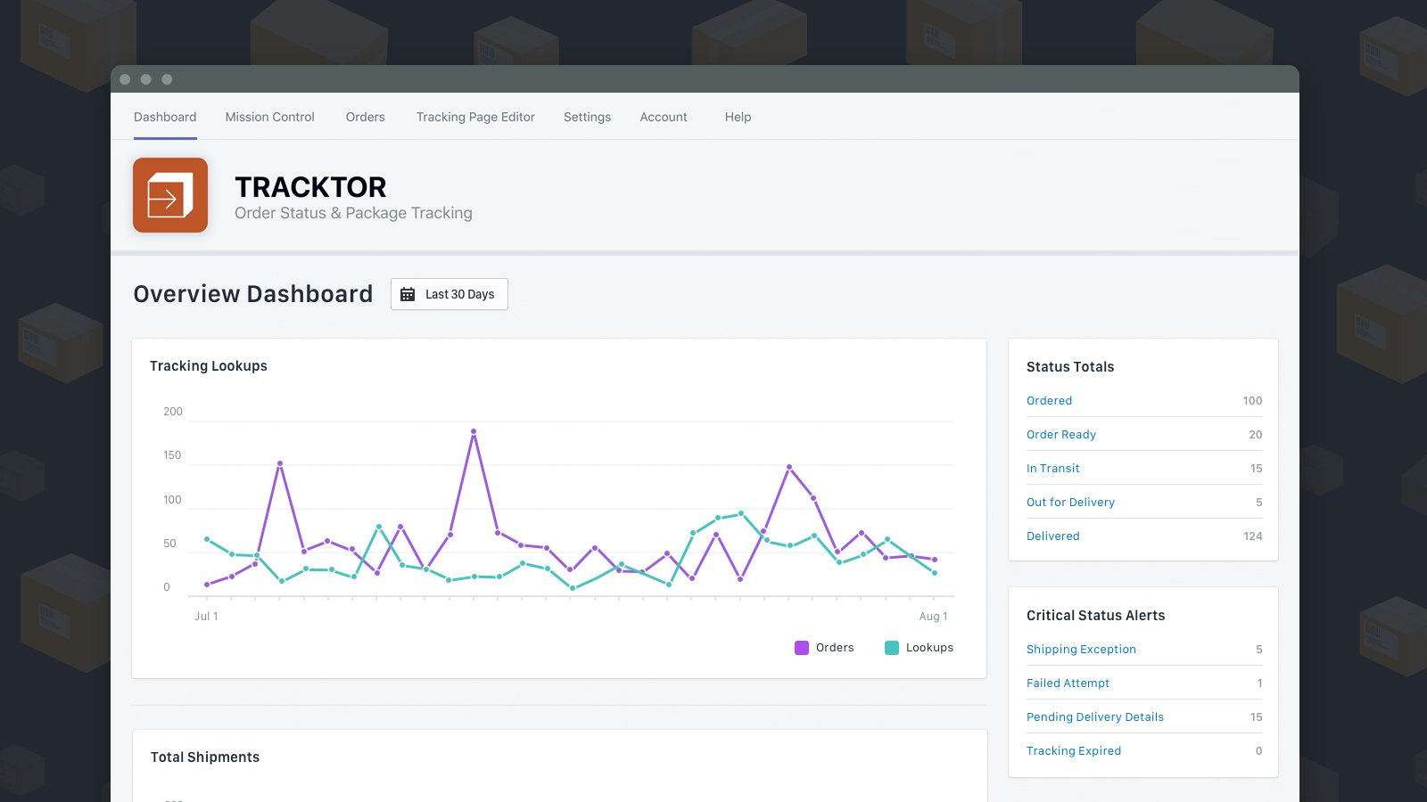Open Out for Delivery link
This screenshot has height=802, width=1427.
(x=1070, y=503)
